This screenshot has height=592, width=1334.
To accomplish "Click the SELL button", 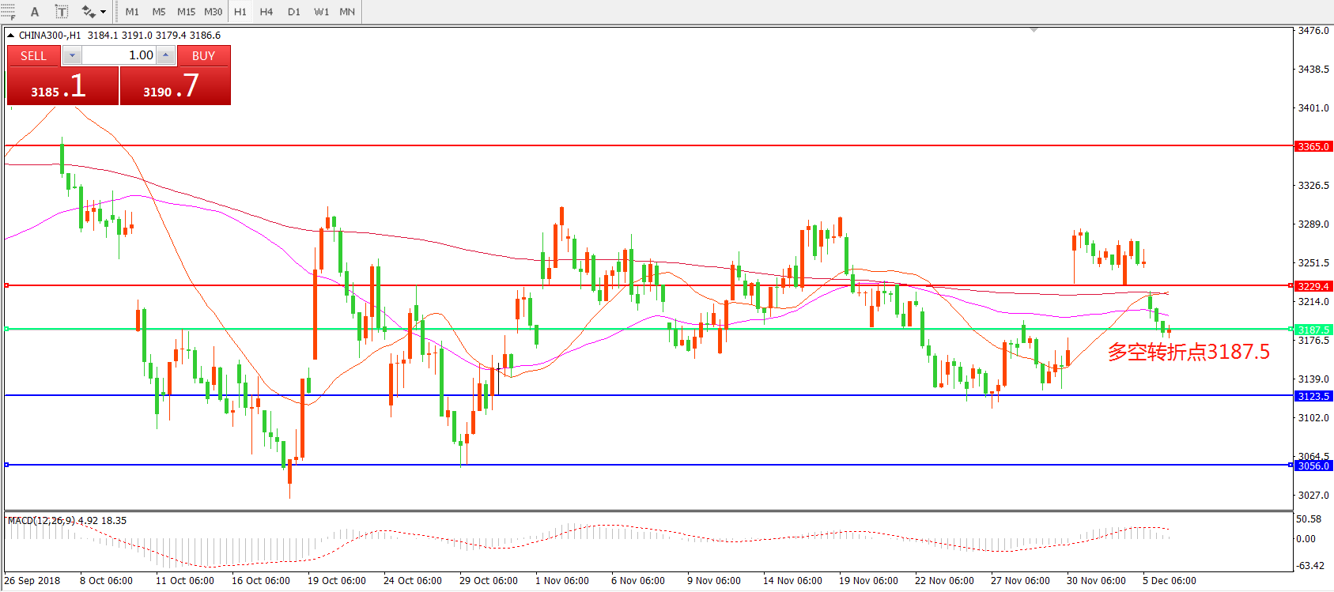I will point(33,55).
